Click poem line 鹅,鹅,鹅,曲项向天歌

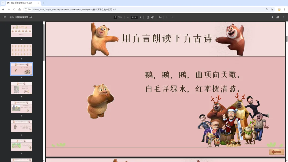pyautogui.click(x=193, y=75)
